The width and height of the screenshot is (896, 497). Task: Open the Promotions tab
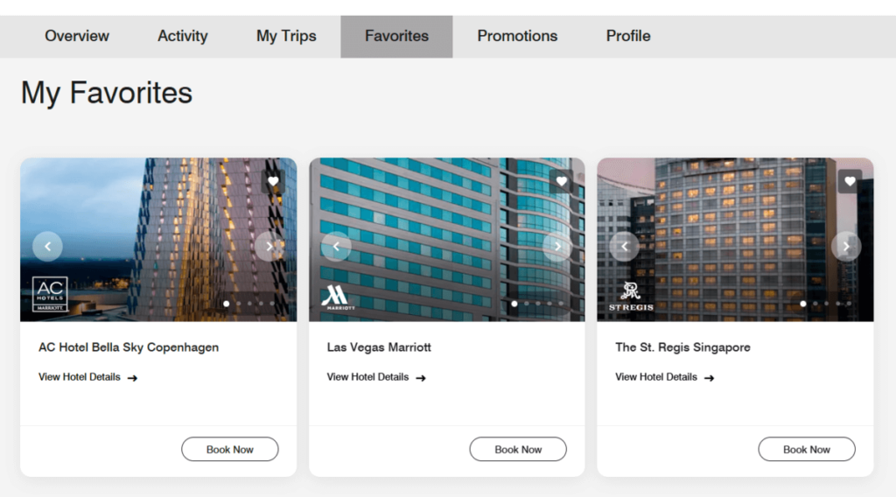(517, 36)
